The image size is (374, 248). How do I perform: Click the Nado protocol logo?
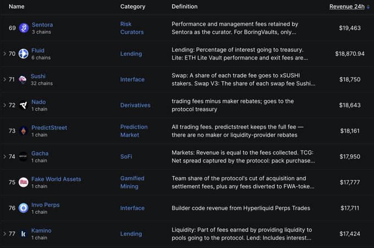[x=23, y=105]
